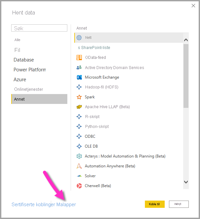Select the ODBC connector icon
200x219 pixels.
coord(79,136)
